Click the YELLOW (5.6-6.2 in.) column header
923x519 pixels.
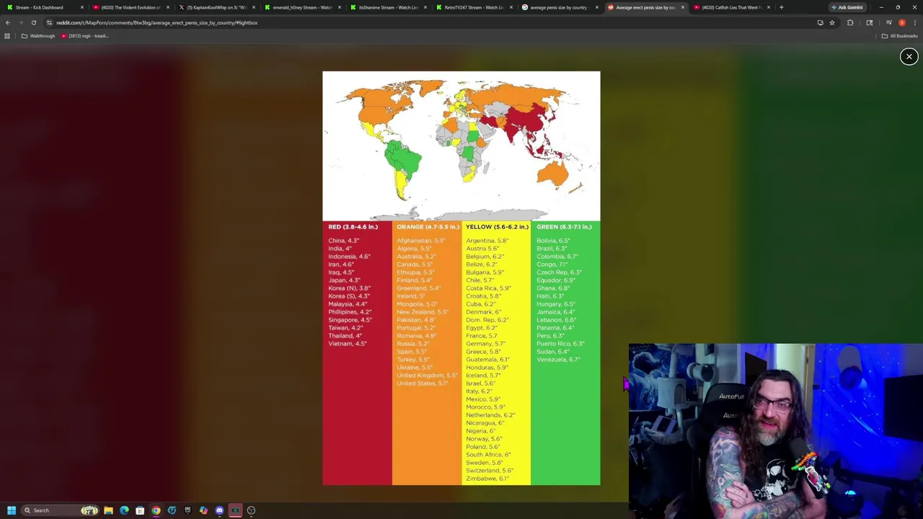tap(497, 227)
